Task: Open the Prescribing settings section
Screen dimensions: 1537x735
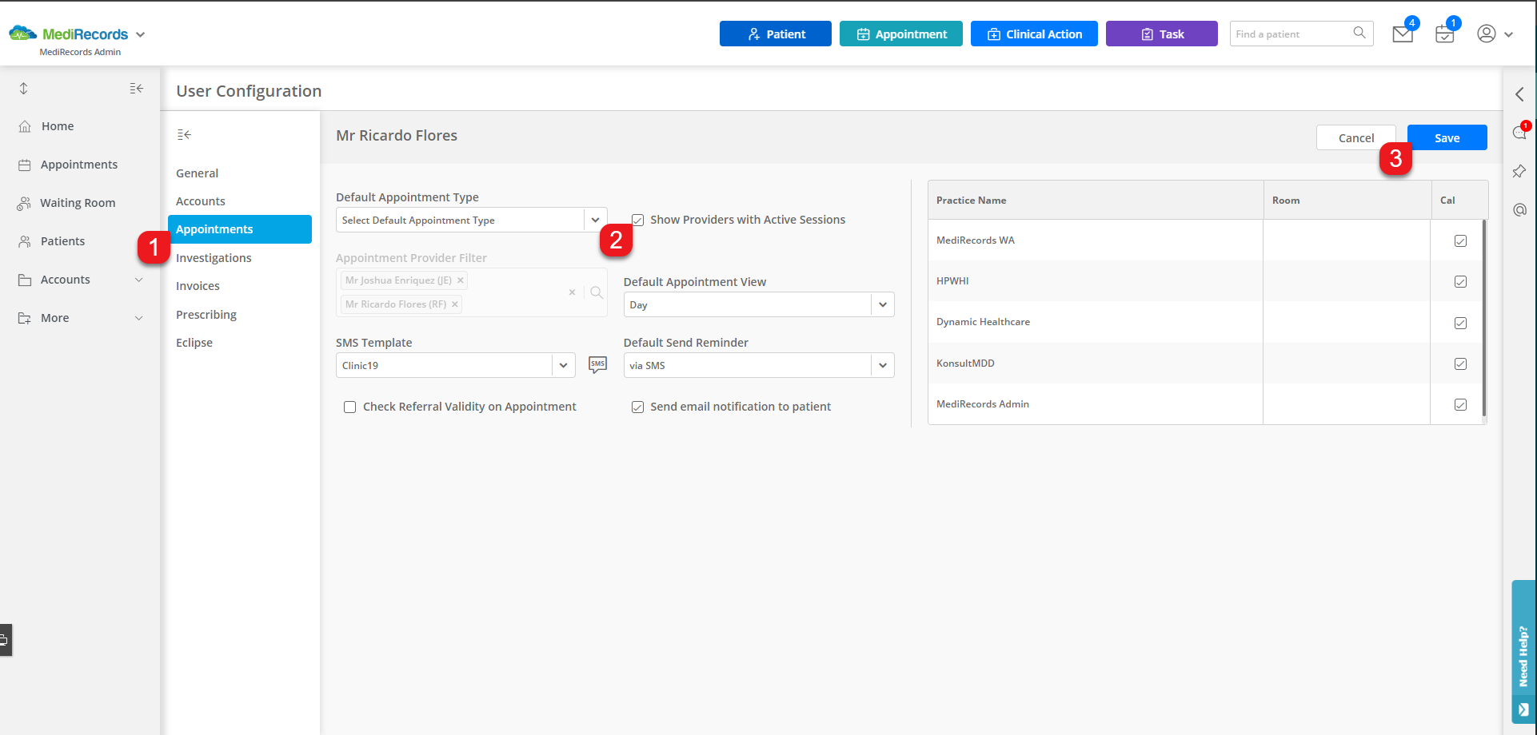Action: pyautogui.click(x=206, y=314)
